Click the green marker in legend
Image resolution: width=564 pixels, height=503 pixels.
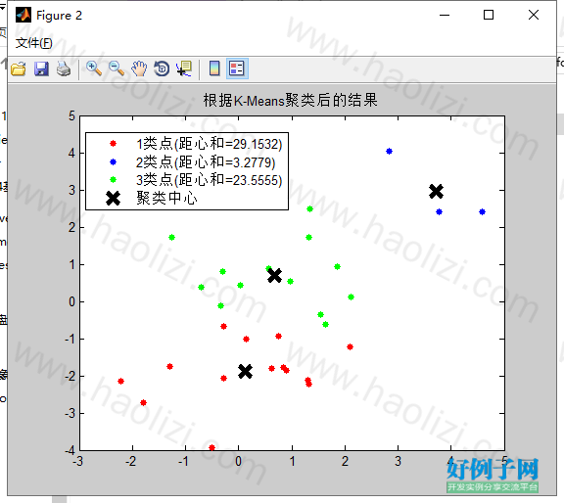tap(113, 179)
